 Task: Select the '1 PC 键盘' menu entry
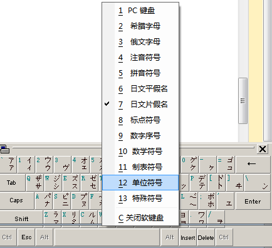(x=140, y=11)
